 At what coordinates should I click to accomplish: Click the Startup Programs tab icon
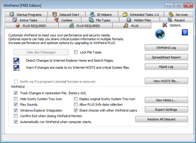tap(12, 14)
